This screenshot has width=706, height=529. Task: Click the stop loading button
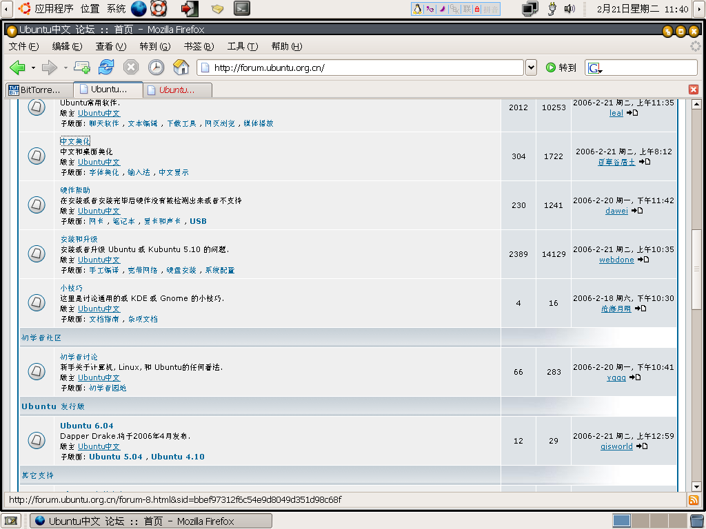pos(130,68)
